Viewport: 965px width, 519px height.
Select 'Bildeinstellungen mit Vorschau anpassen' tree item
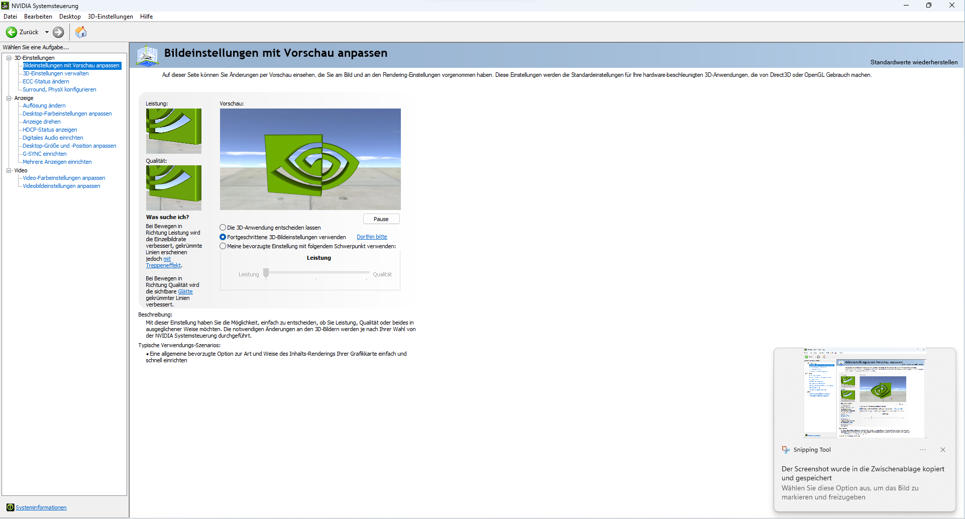pyautogui.click(x=71, y=65)
